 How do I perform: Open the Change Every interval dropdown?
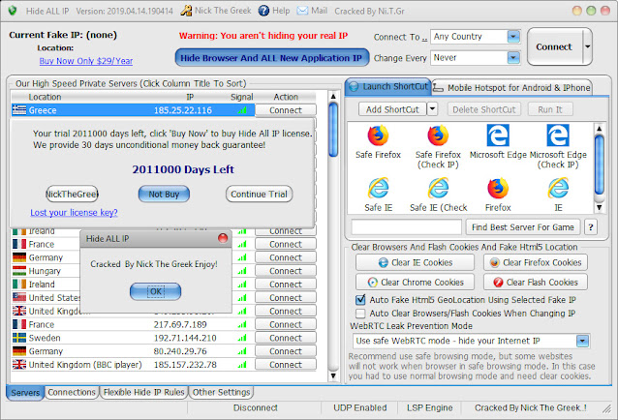point(512,58)
